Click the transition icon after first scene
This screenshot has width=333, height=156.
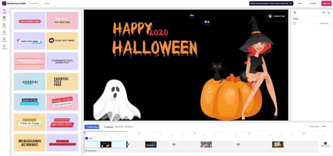click(x=128, y=144)
